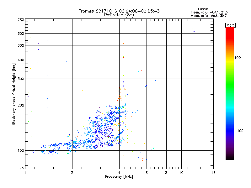Click the 'mean, sd,O: -83.1, 21.5' line
251x188 pixels.
click(x=209, y=12)
